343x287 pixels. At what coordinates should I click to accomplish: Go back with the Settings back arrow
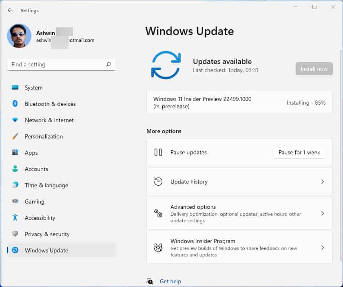(10, 10)
